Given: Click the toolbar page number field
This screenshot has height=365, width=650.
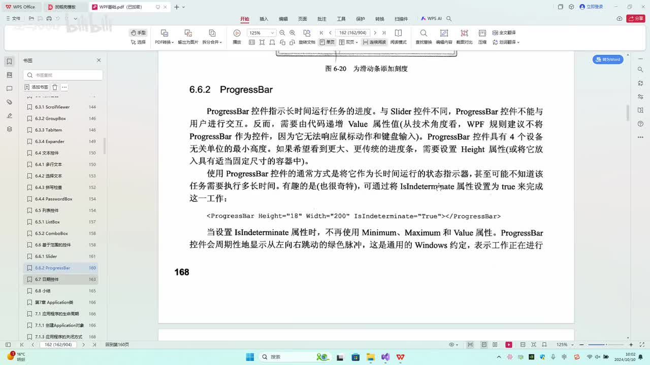Looking at the screenshot, I should click(353, 32).
